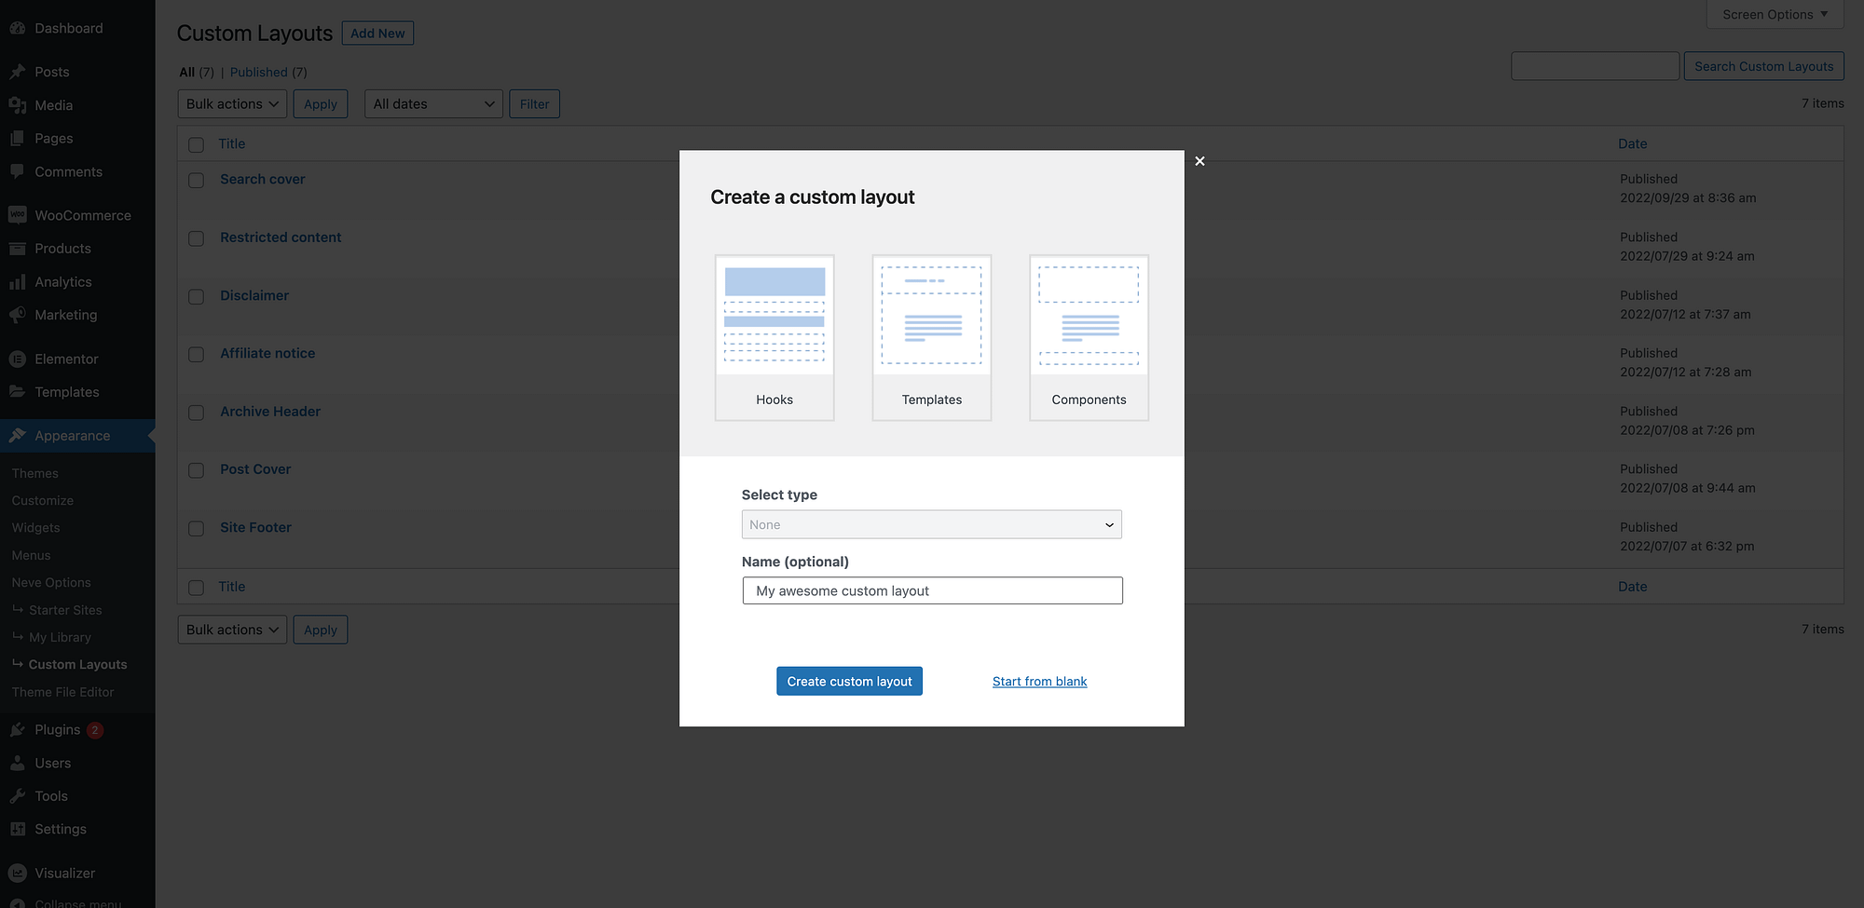
Task: Click Create custom layout button
Action: coord(849,681)
